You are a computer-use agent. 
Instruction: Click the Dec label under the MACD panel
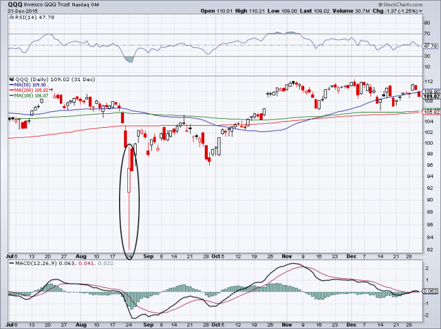click(x=352, y=325)
